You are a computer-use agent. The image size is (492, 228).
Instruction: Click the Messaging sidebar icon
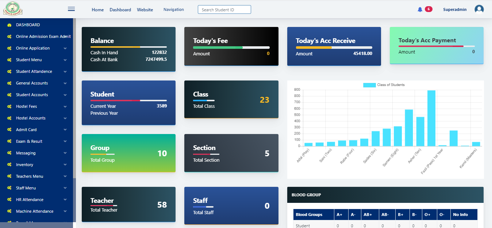point(9,153)
